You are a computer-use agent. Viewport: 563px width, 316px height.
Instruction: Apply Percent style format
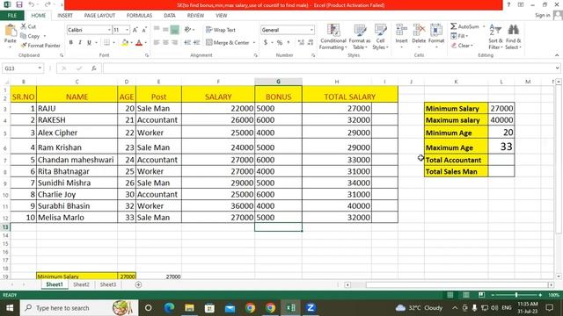[280, 43]
